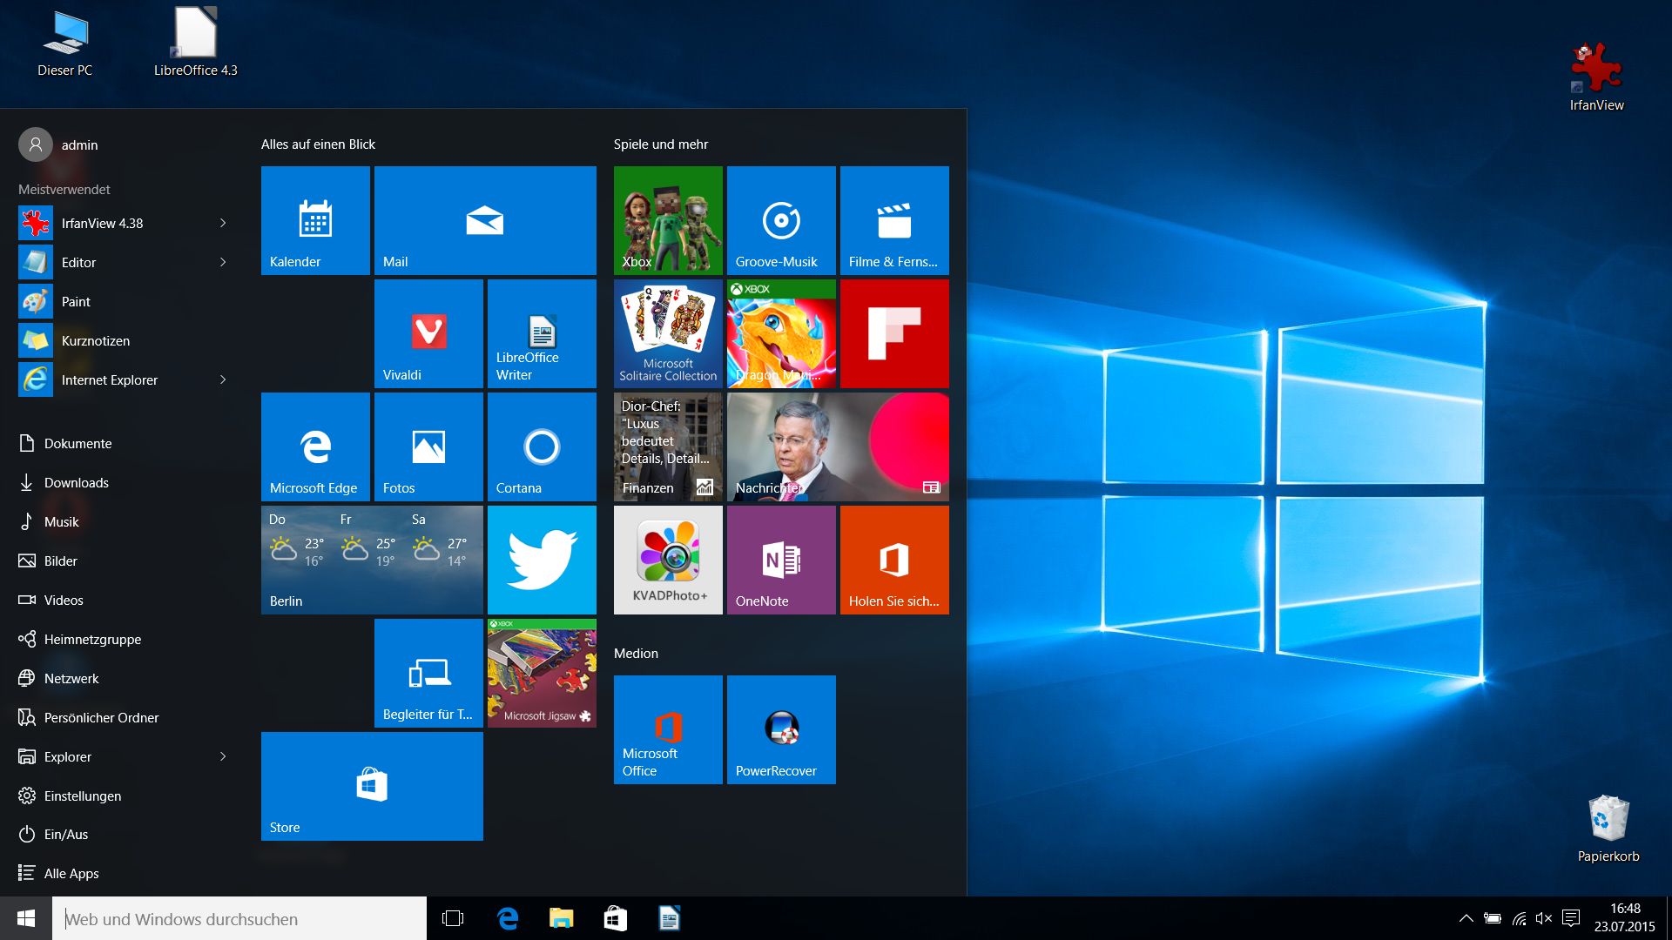Open Microsoft Solitaire Collection tile
The width and height of the screenshot is (1672, 940).
[x=668, y=333]
